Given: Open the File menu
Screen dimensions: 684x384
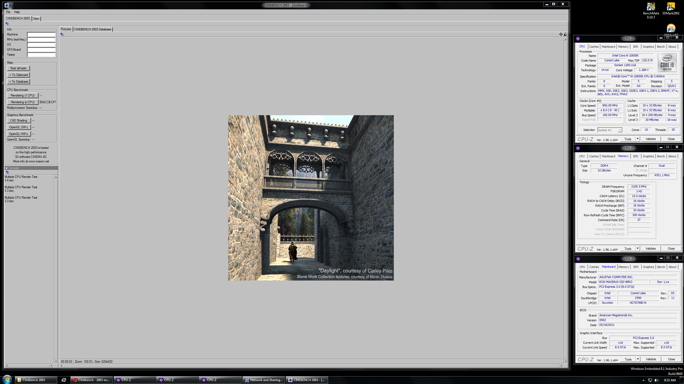Looking at the screenshot, I should click(x=8, y=12).
